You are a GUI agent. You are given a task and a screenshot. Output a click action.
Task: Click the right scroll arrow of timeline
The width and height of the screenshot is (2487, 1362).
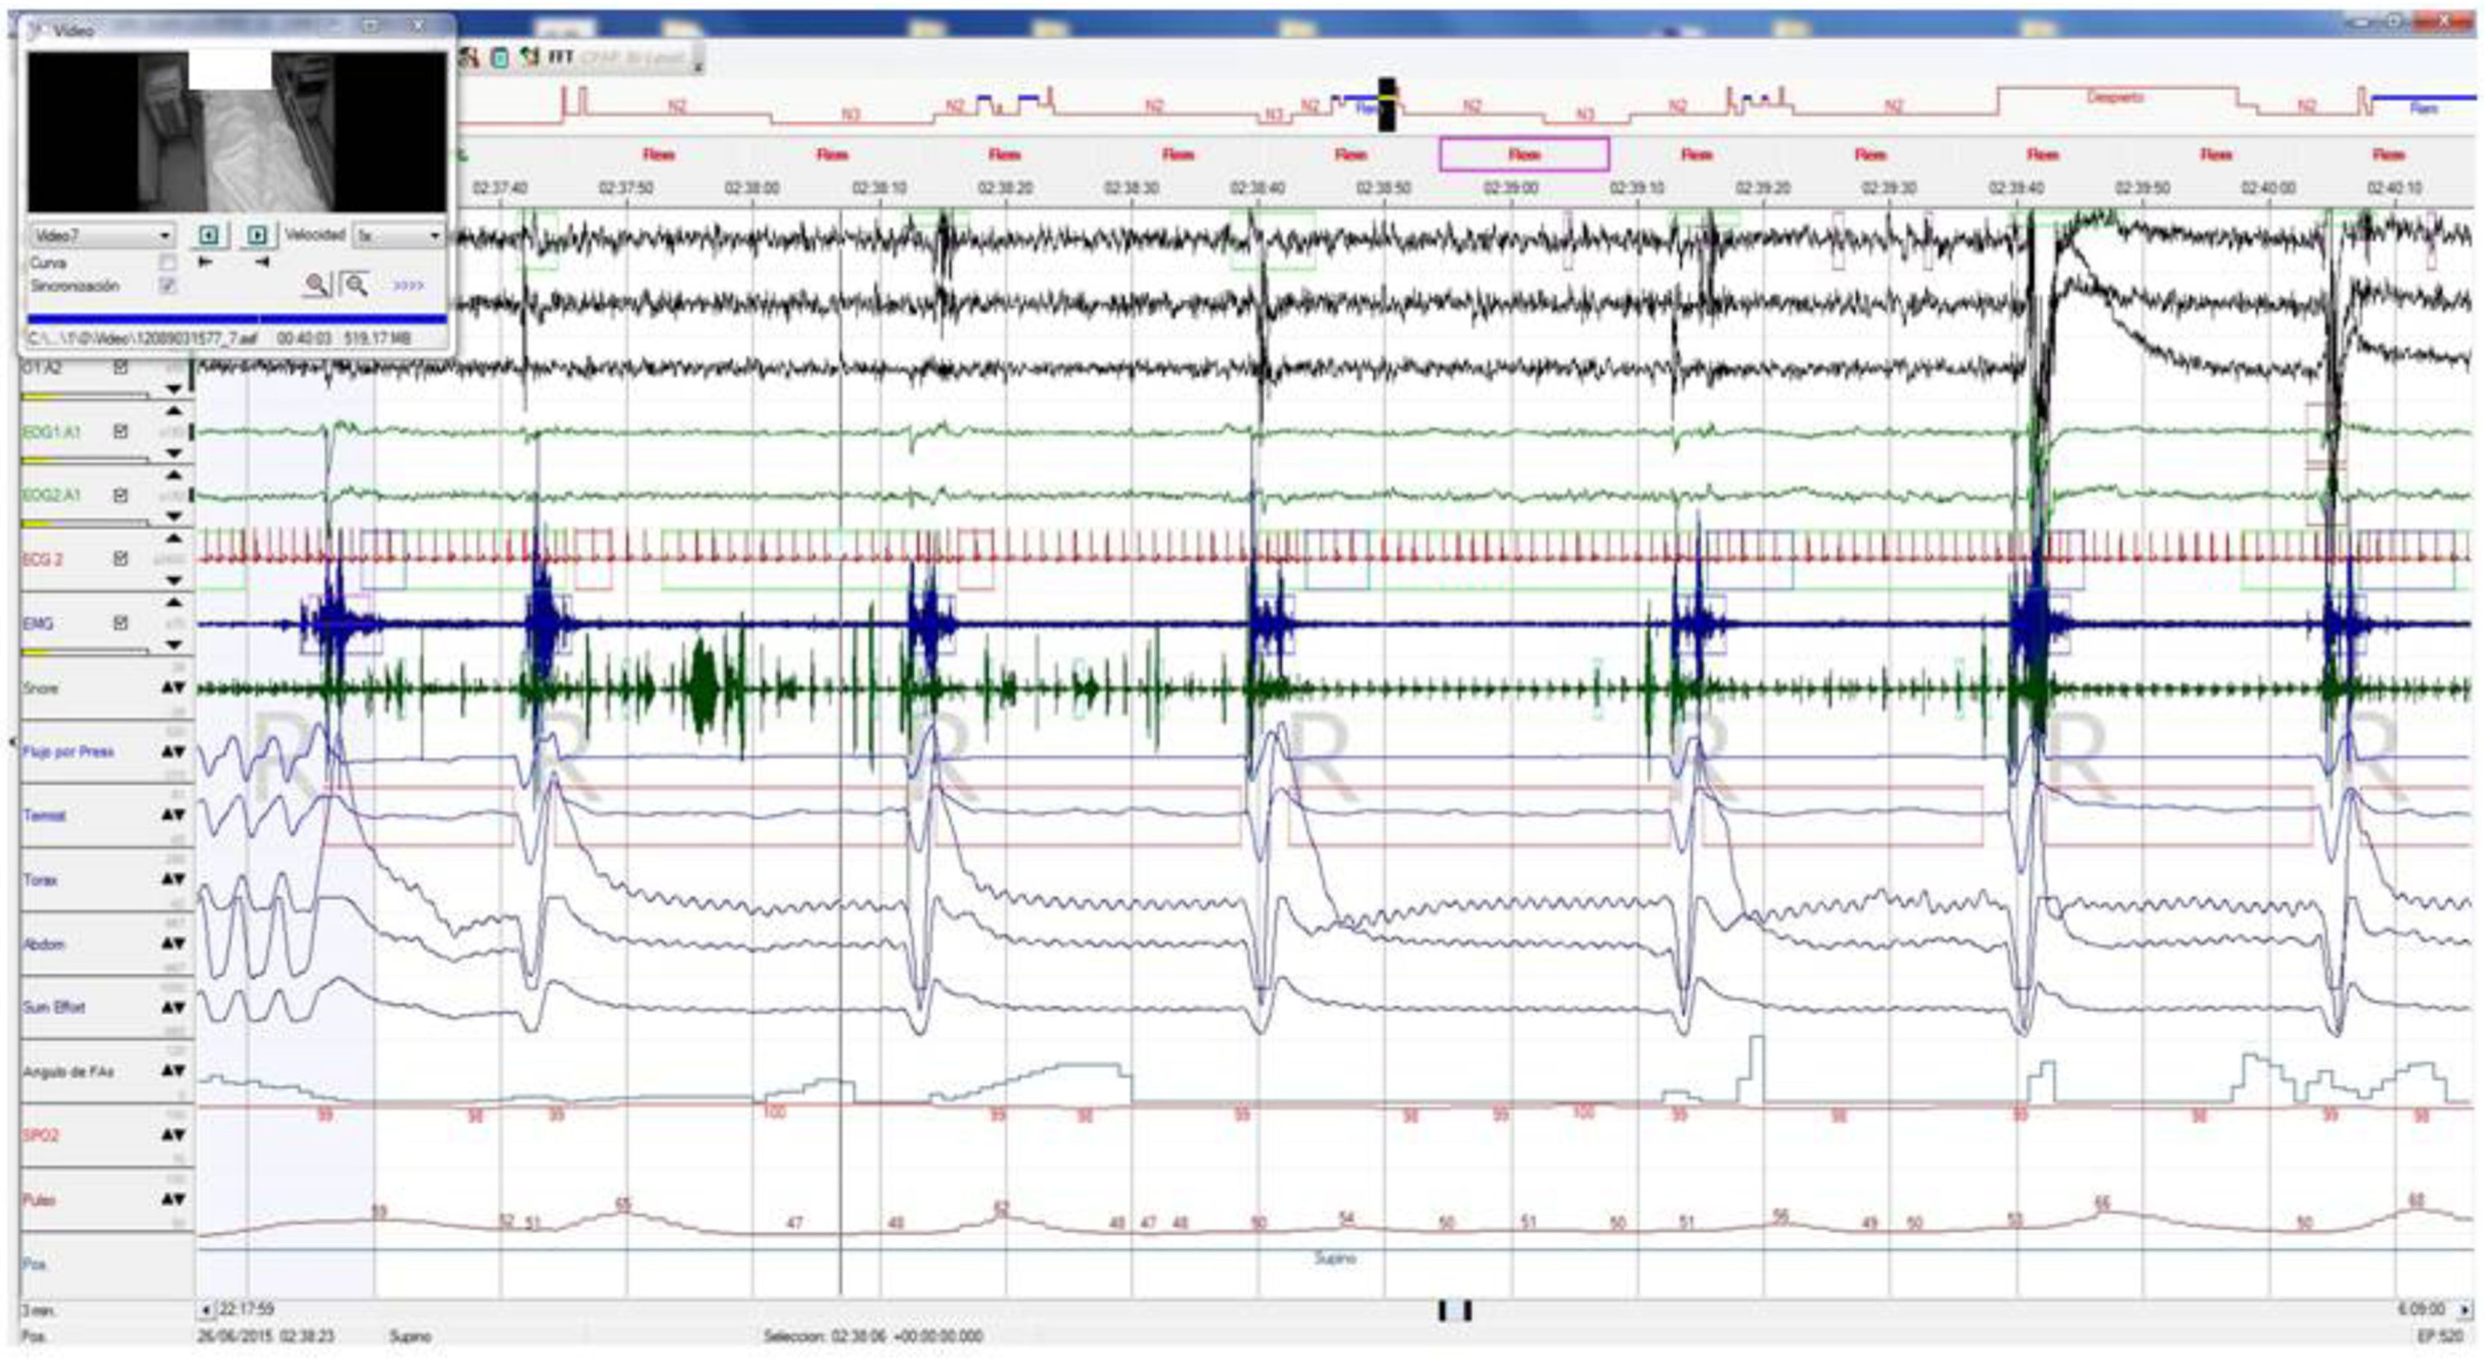point(2464,1310)
